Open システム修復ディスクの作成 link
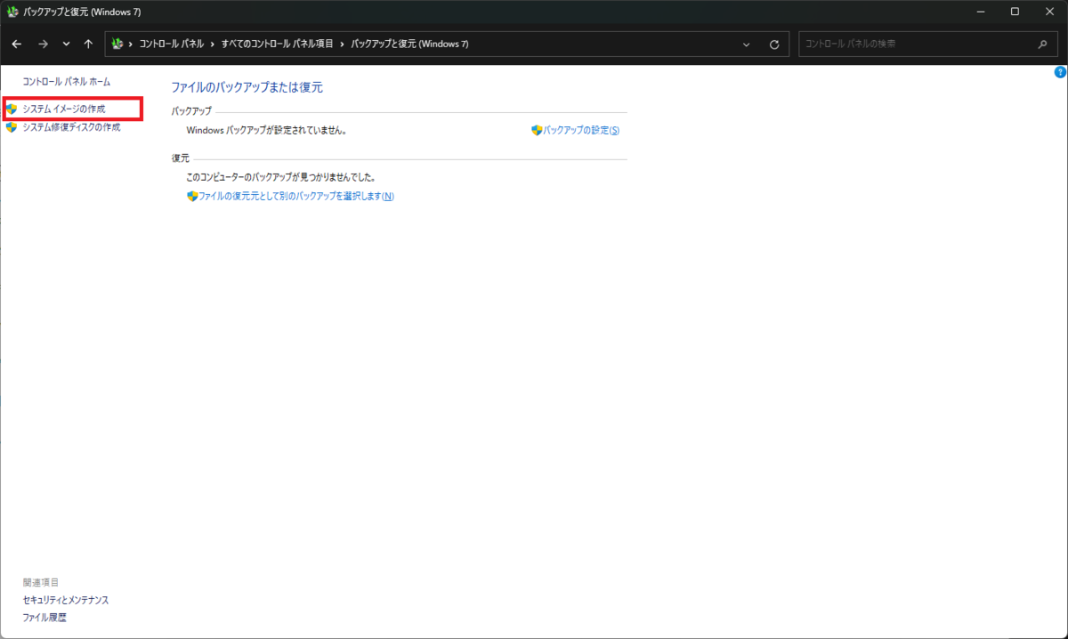1068x639 pixels. 71,127
